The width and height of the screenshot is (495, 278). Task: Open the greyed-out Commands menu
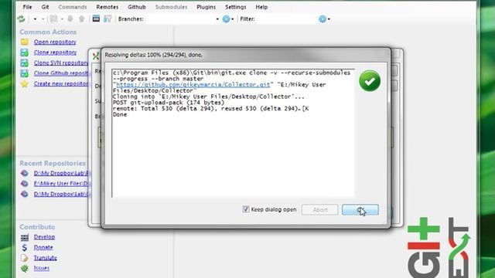[x=73, y=7]
